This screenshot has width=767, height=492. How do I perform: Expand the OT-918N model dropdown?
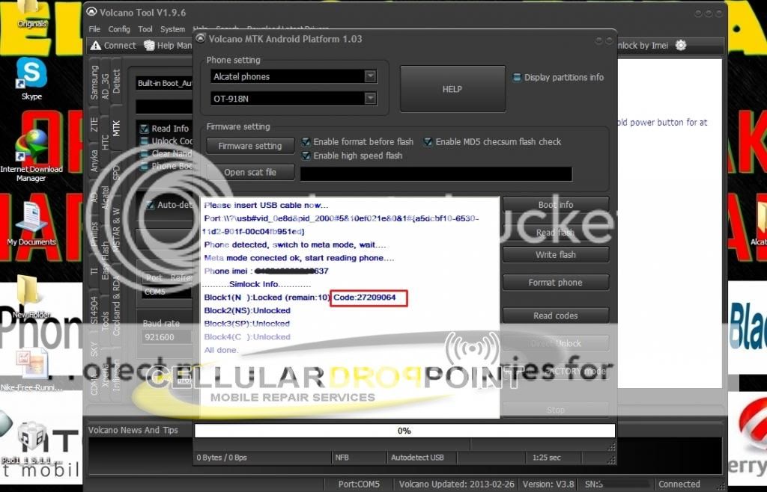[x=370, y=99]
